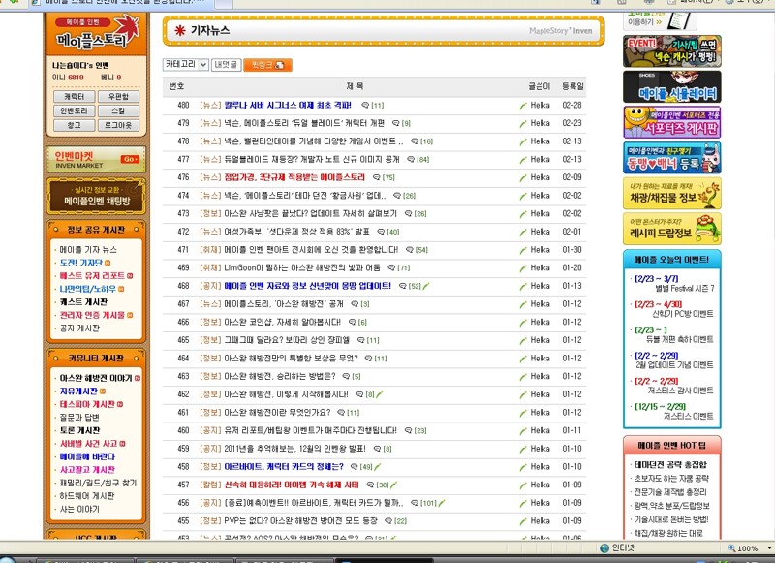The width and height of the screenshot is (775, 563).
Task: Open the 서포터즈 게시판 banner
Action: tap(671, 122)
